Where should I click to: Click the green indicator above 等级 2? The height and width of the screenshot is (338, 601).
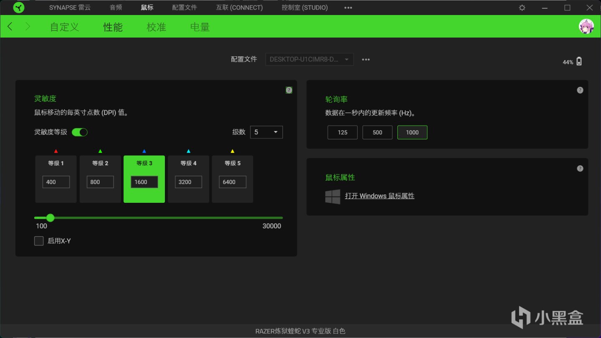click(x=100, y=151)
